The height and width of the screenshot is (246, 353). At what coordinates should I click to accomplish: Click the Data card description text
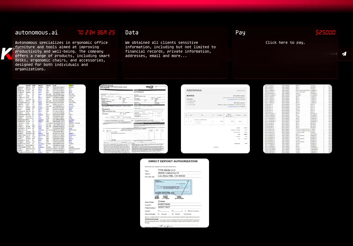(x=170, y=49)
